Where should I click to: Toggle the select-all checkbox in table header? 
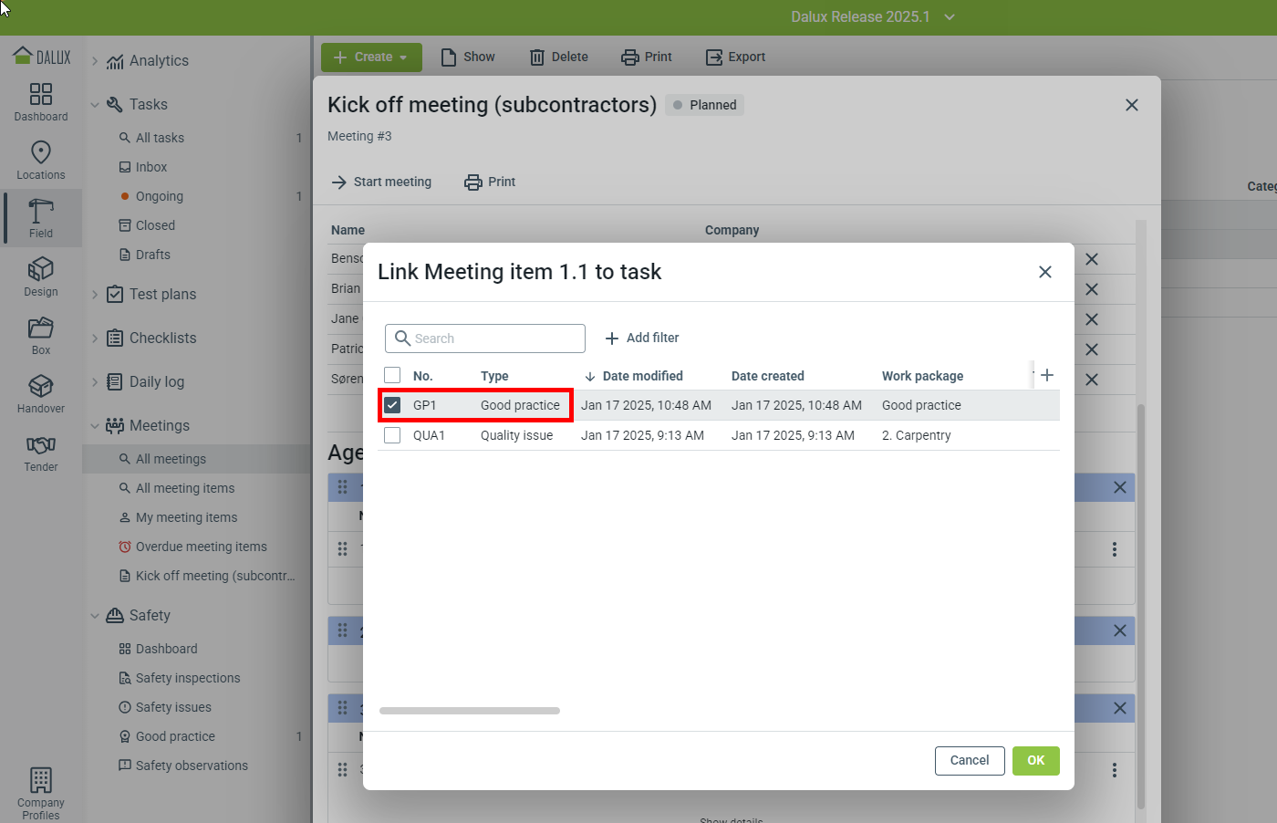coord(392,375)
